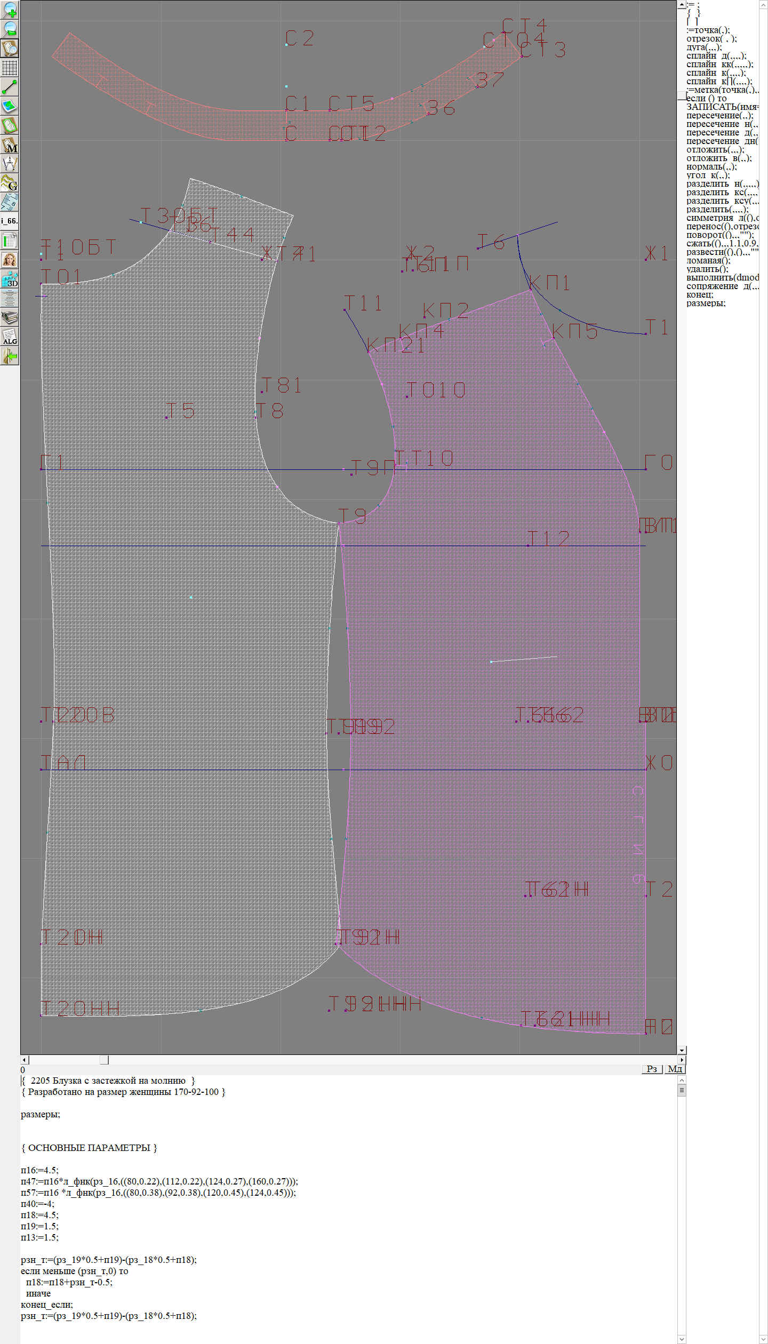The image size is (768, 1344).
Task: Select the line segment tool with green endpoints
Action: tap(10, 86)
